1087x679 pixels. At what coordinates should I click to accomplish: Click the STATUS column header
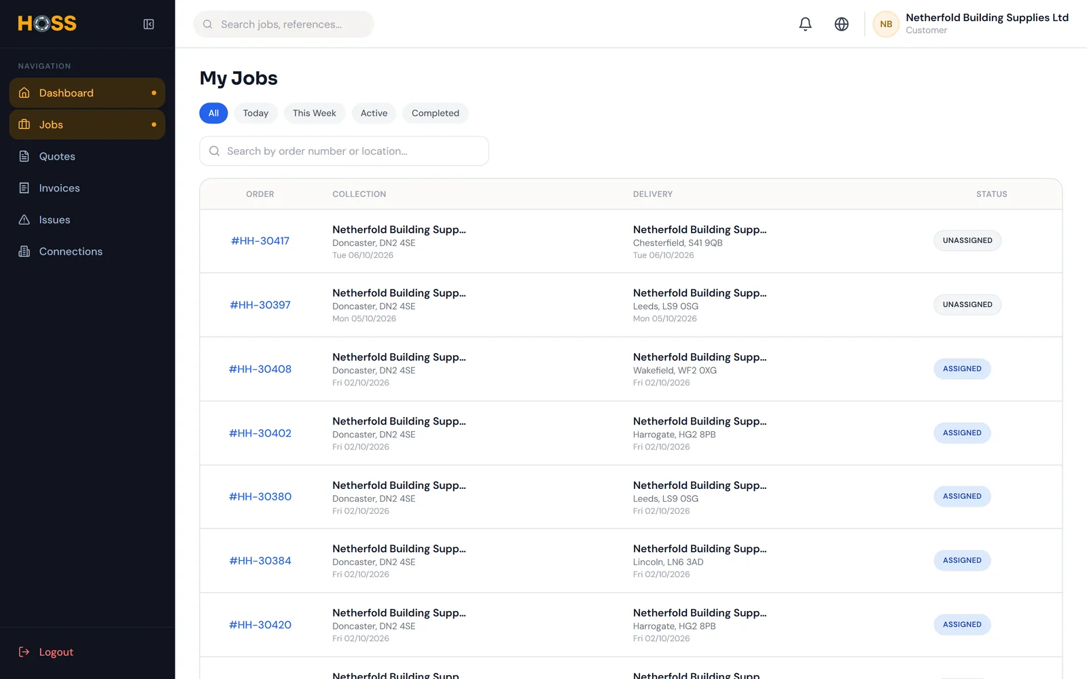click(992, 194)
